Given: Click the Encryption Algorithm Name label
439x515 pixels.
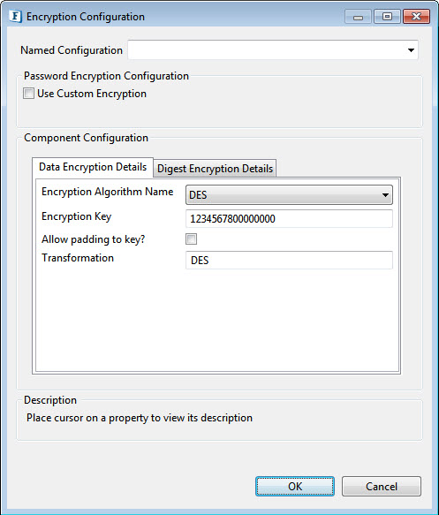Looking at the screenshot, I should pos(108,192).
